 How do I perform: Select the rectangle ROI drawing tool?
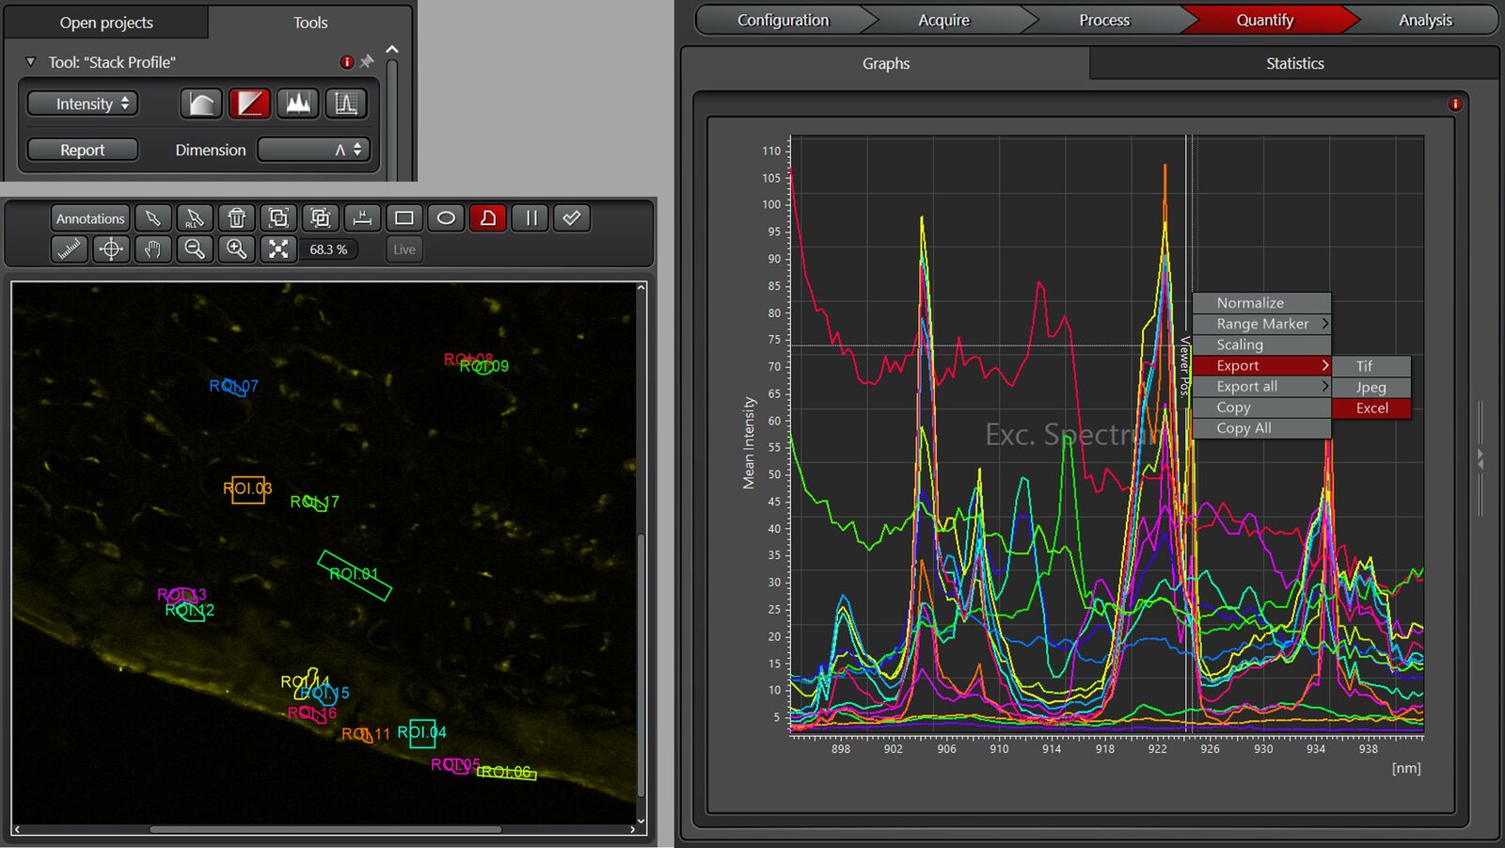pos(404,218)
